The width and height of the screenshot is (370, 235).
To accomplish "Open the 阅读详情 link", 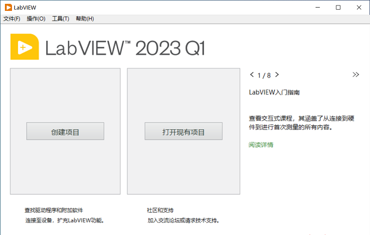I will click(x=261, y=144).
